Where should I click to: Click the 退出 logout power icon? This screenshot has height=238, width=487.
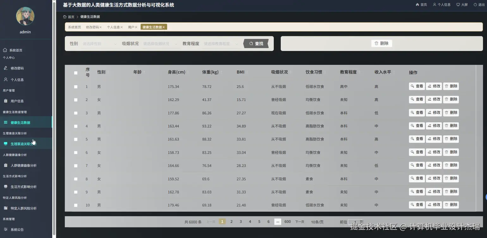(475, 4)
